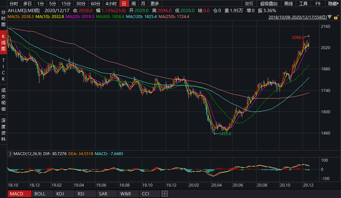This screenshot has width=341, height=198.
Task: Expand the 更多 periods dropdown
Action: coord(154,4)
